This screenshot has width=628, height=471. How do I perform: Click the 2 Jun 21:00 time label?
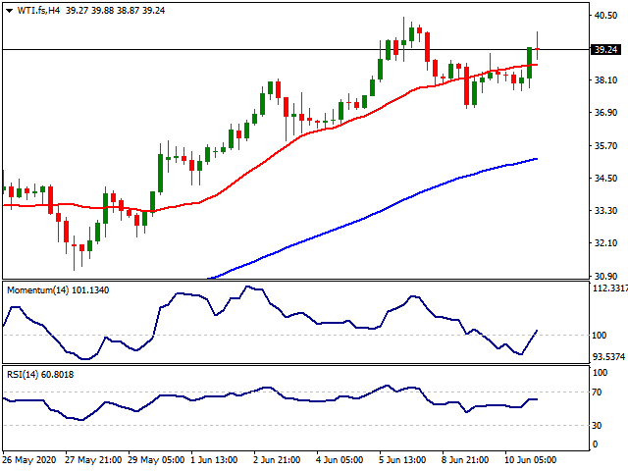click(x=277, y=460)
